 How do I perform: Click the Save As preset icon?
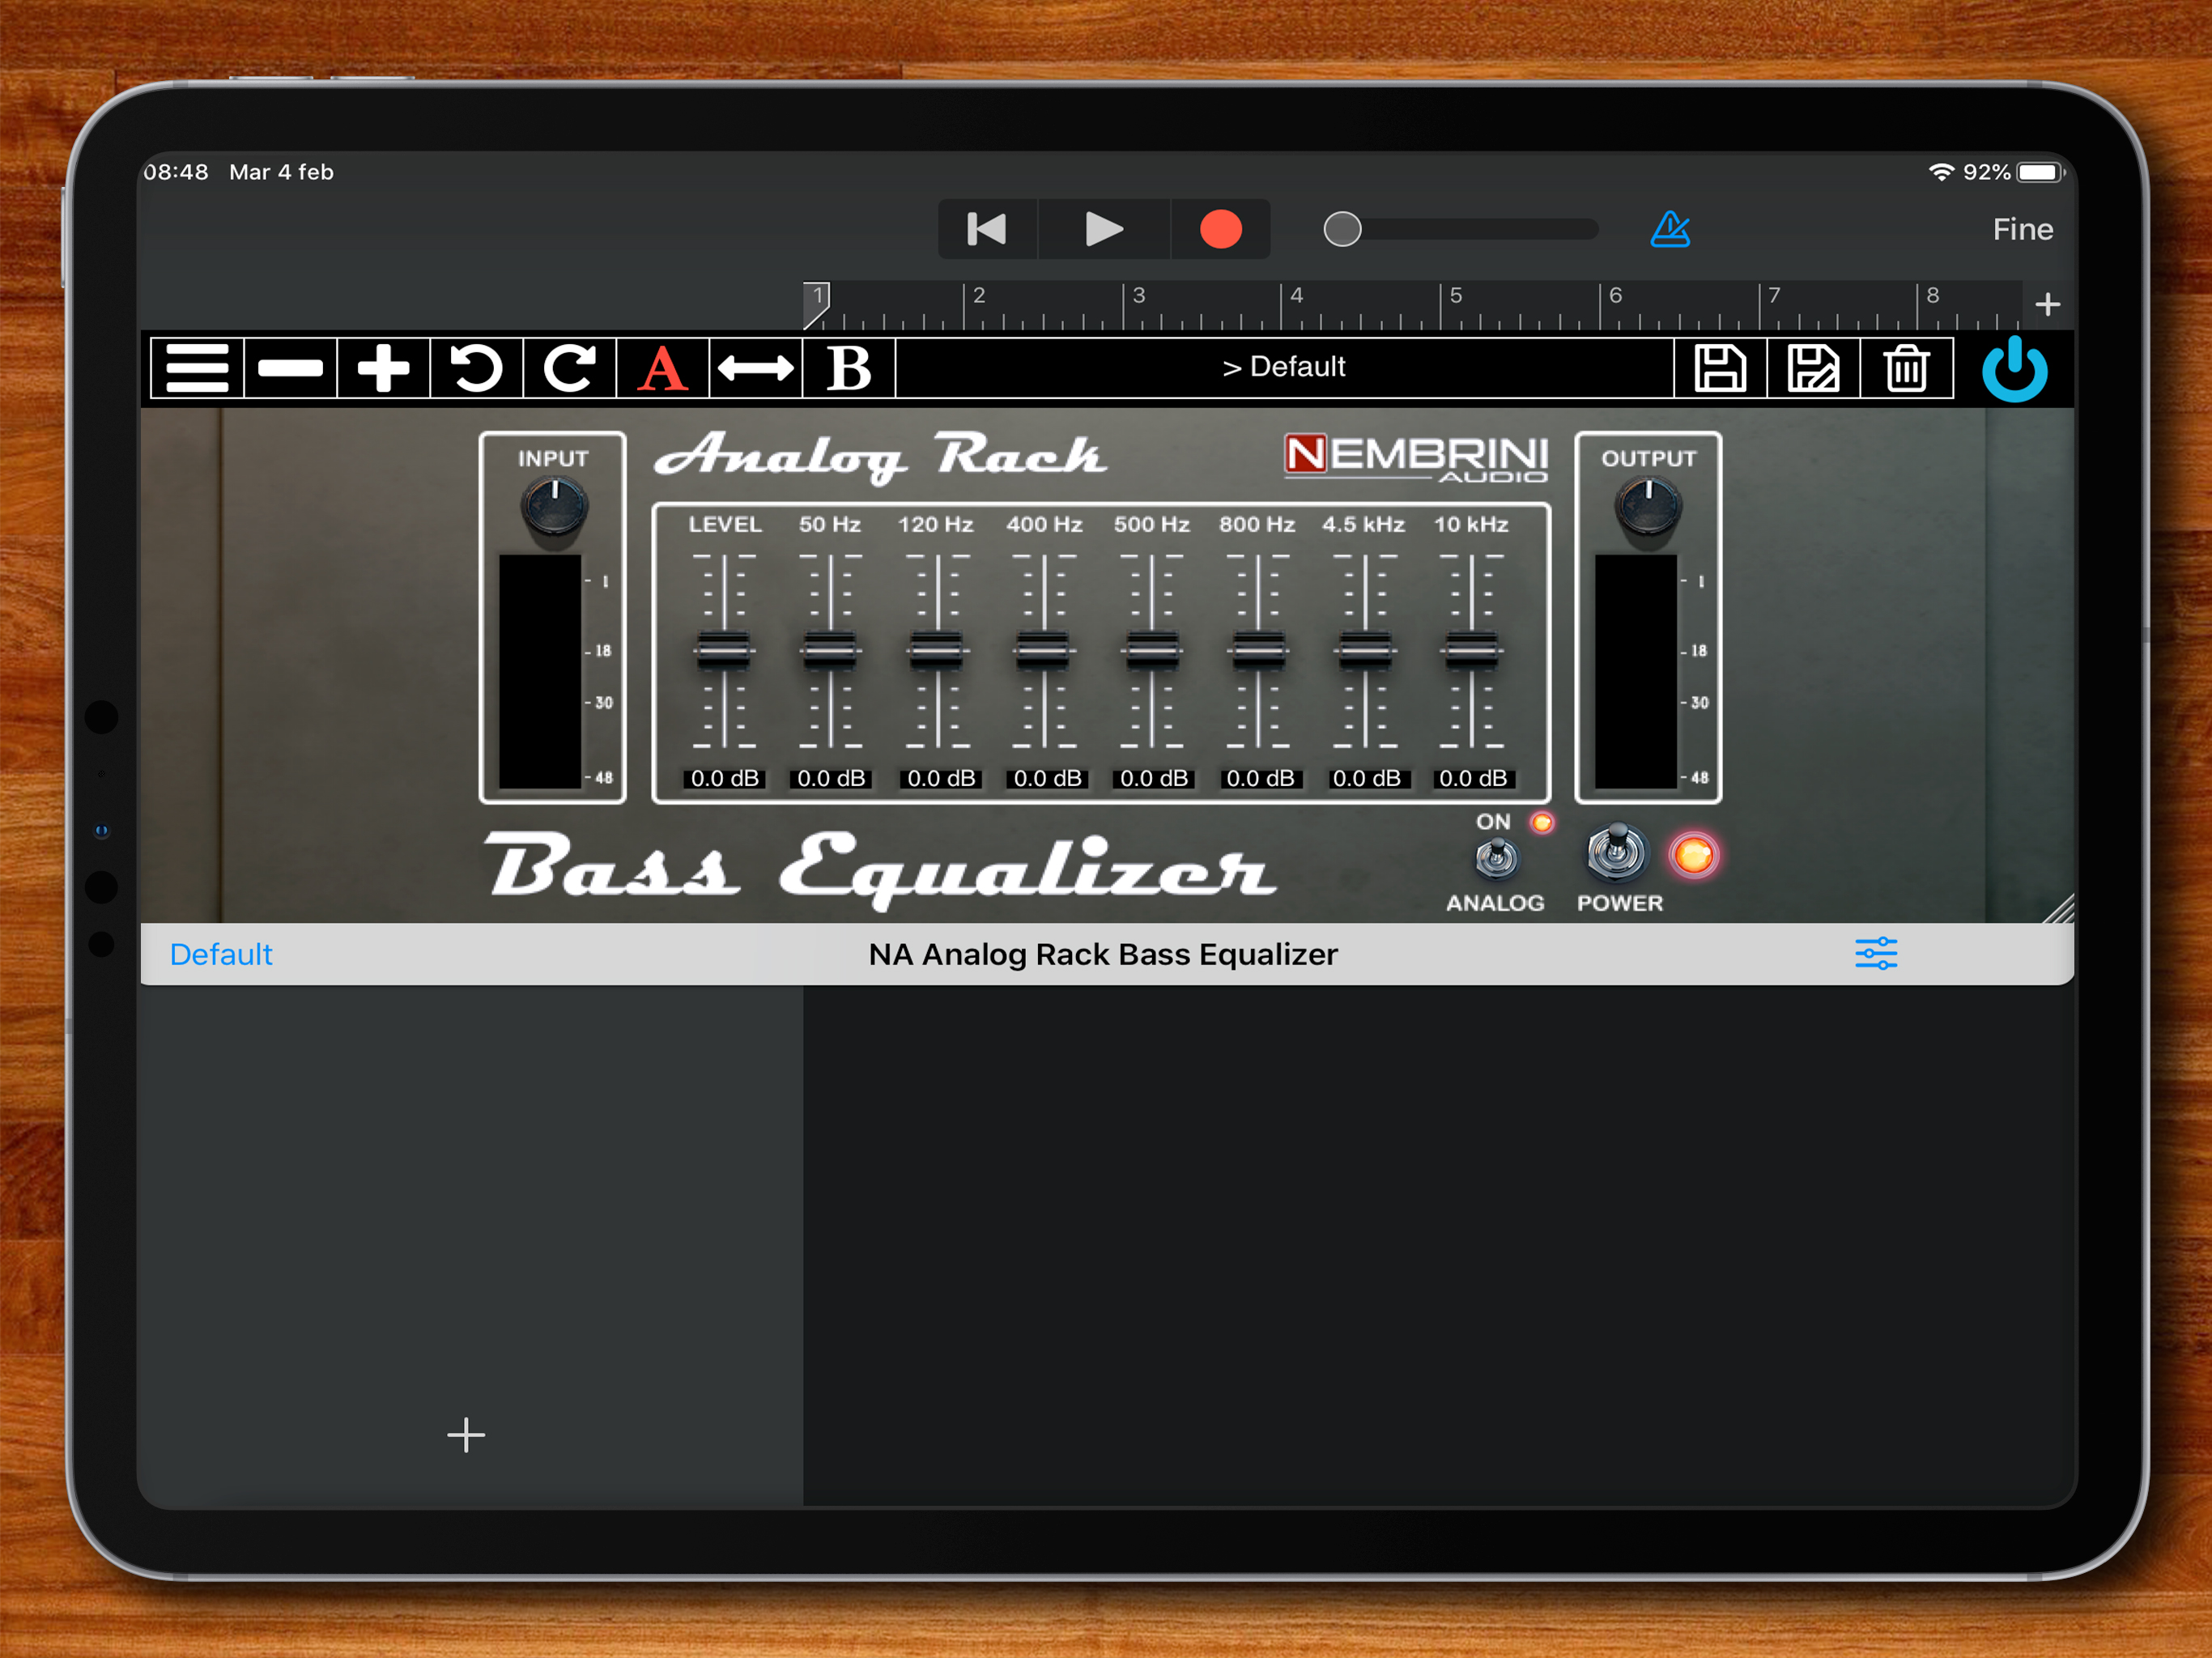tap(1813, 368)
